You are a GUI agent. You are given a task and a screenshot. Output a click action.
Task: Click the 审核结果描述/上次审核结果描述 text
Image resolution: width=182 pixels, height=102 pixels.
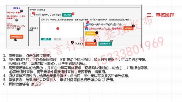(x=16, y=17)
